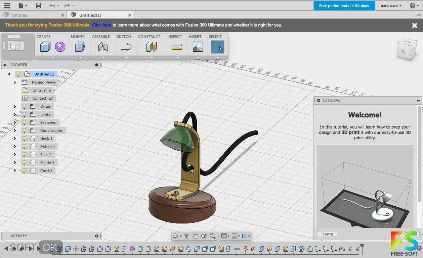
Task: Click 'Free period ends in 30 days' button
Action: click(x=344, y=6)
